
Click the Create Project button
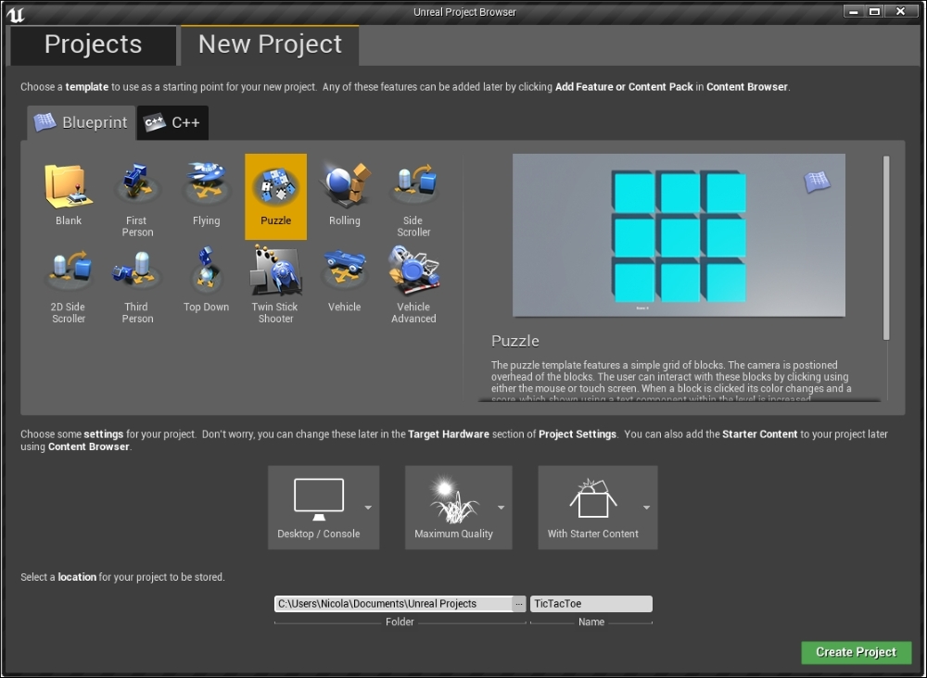click(856, 652)
